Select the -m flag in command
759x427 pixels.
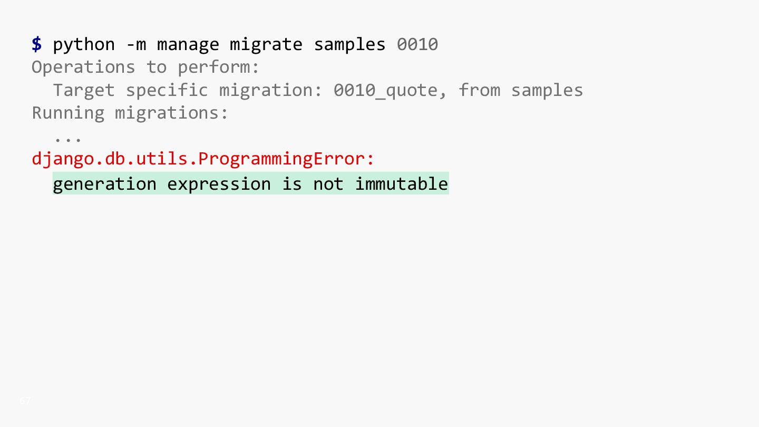click(136, 45)
